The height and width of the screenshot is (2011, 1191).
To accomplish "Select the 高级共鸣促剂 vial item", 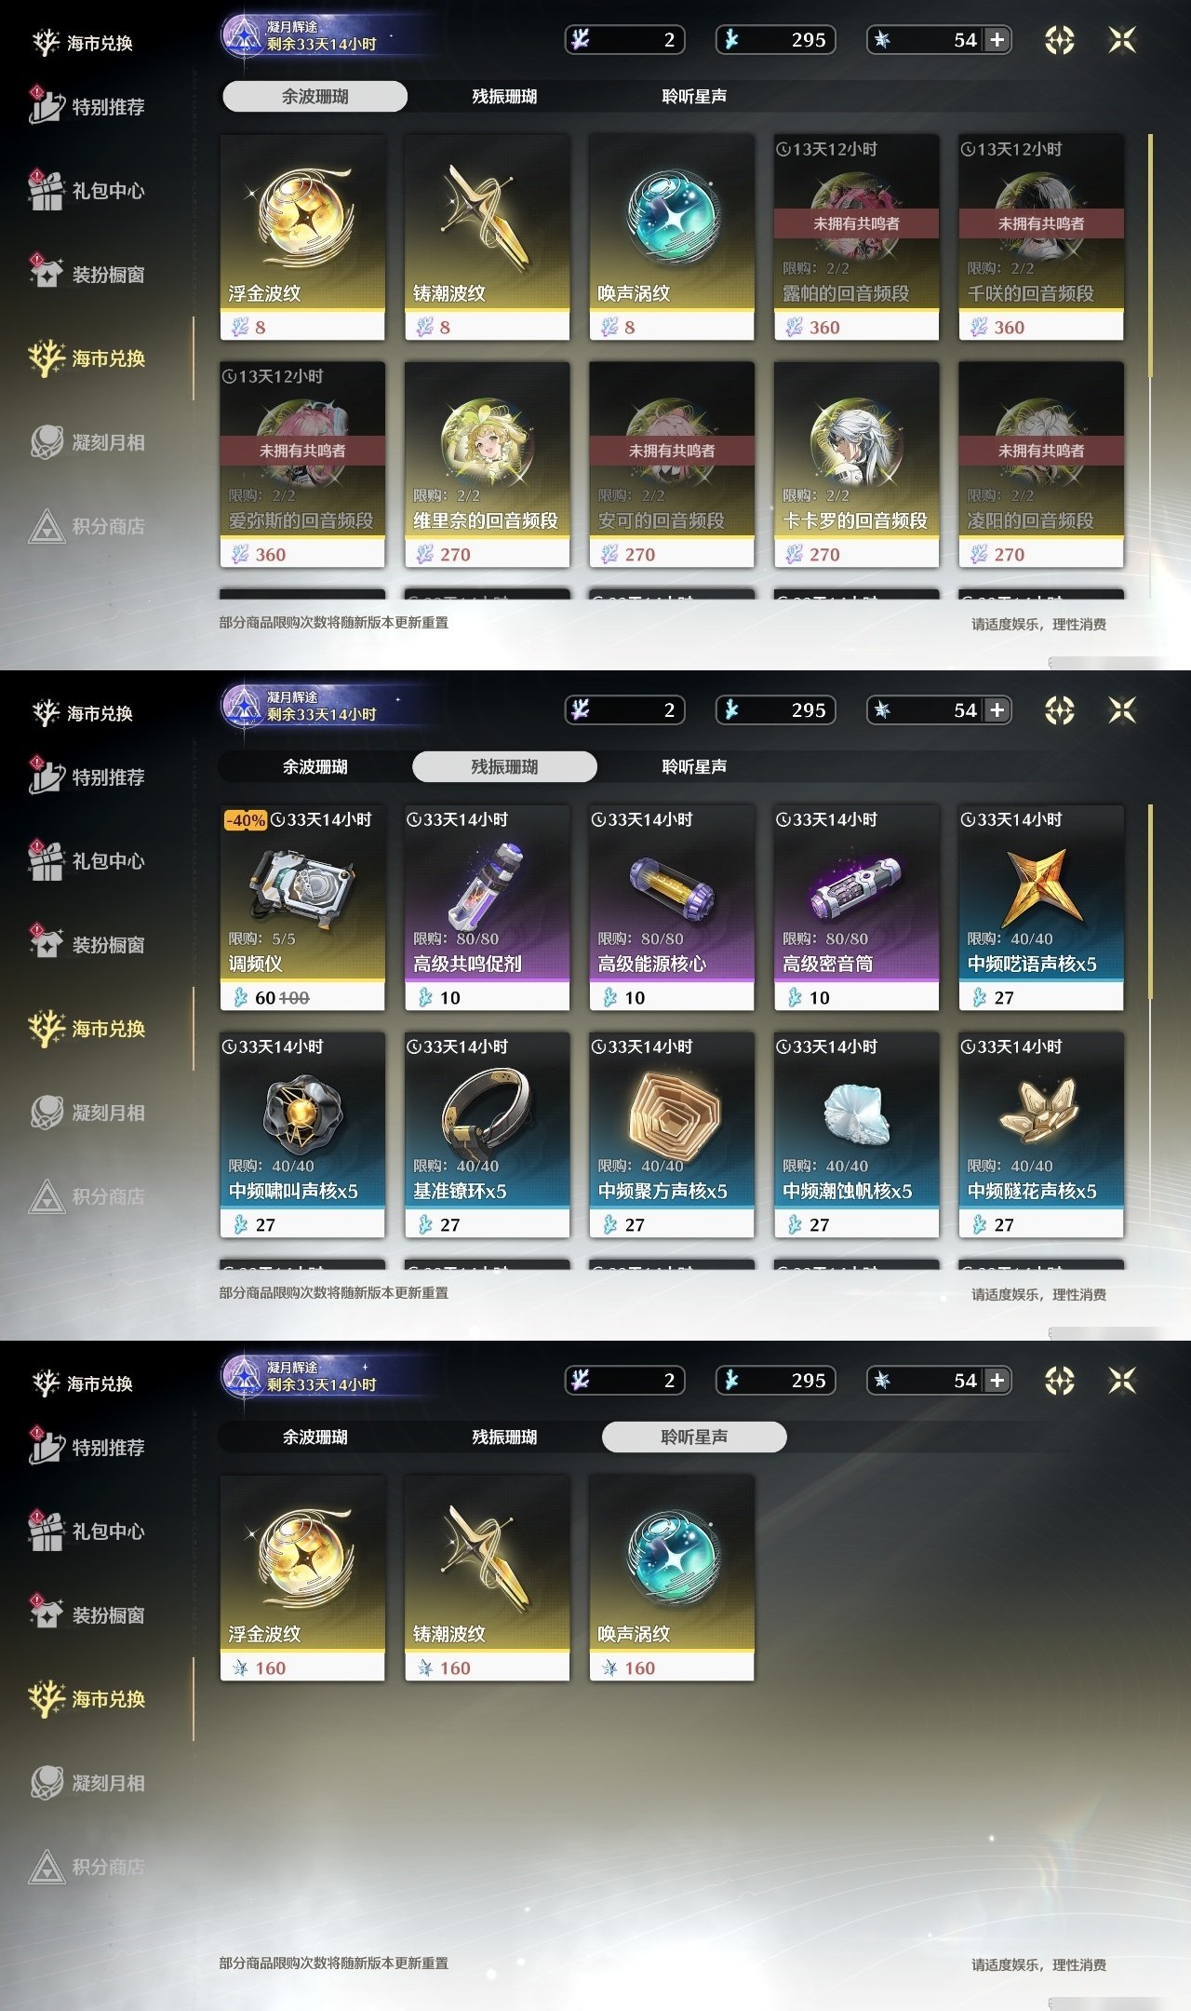I will pos(487,908).
